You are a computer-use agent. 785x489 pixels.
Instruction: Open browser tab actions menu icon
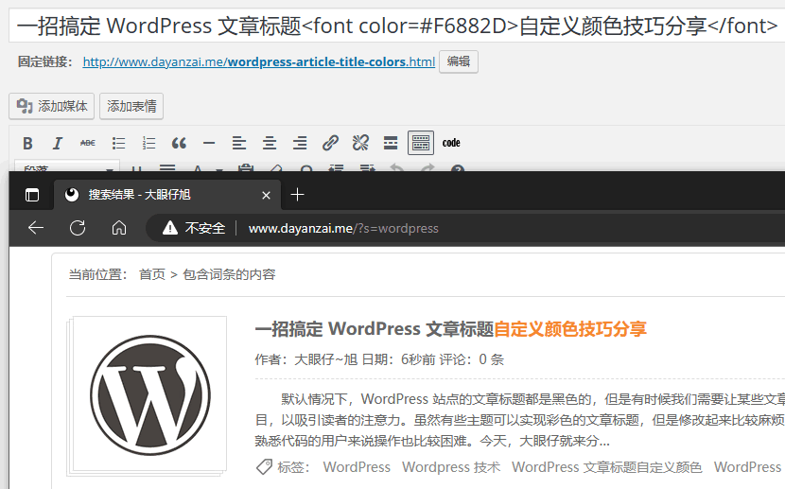tap(32, 195)
